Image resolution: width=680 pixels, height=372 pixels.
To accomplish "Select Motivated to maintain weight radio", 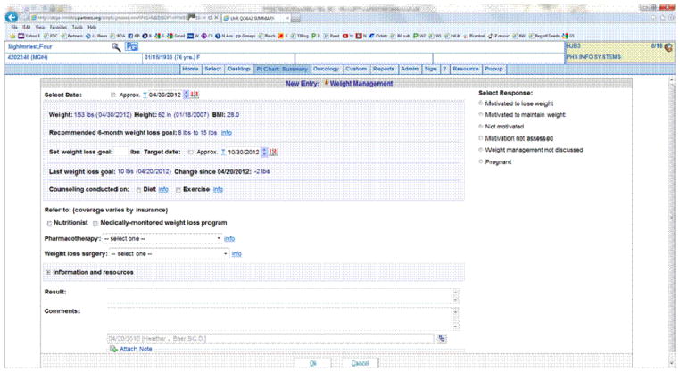I will click(480, 114).
